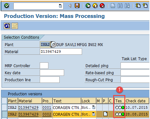150x119 pixels.
Task: Click the Refresh icon below the title
Action: [x=7, y=26]
